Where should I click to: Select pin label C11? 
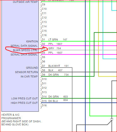(44, 13)
